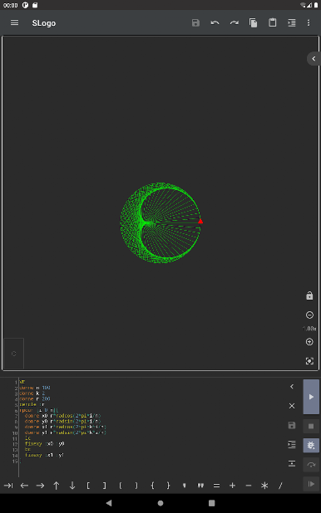
Task: Run the program with play button
Action: click(x=311, y=397)
